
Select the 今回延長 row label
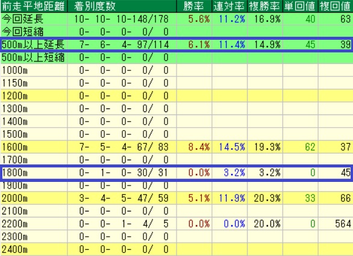22,19
